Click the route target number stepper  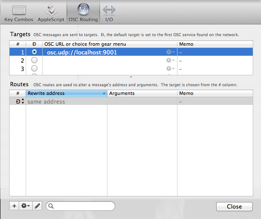pos(23,101)
